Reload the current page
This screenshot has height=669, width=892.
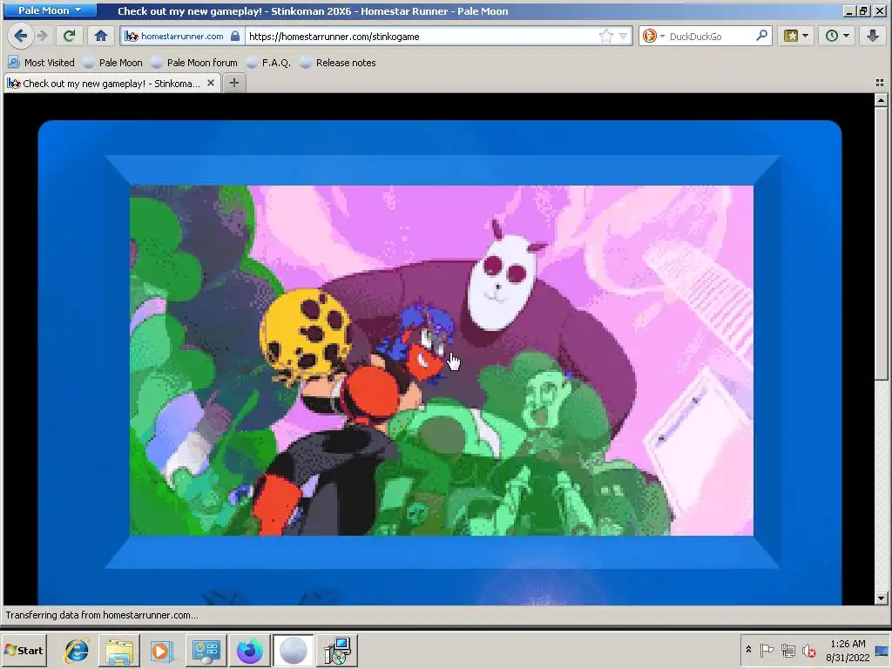70,36
